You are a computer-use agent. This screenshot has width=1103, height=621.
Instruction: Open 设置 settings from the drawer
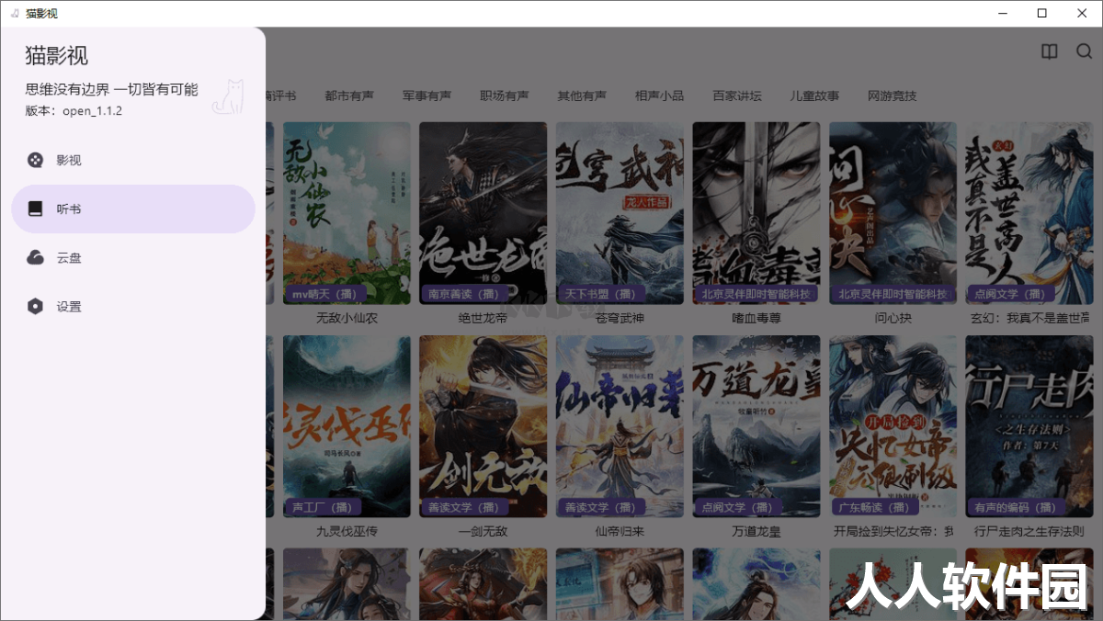point(133,307)
